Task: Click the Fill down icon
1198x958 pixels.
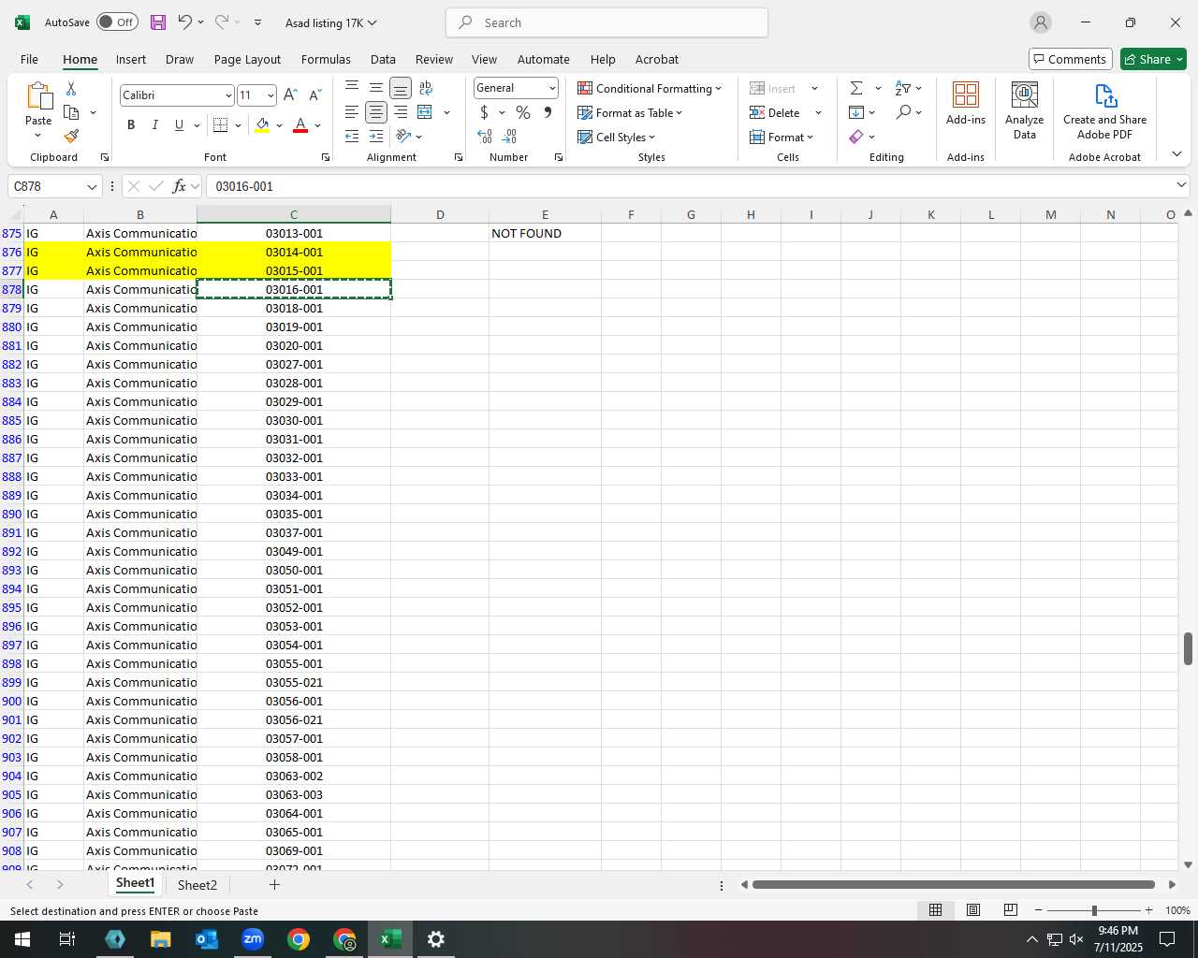Action: coord(856,112)
